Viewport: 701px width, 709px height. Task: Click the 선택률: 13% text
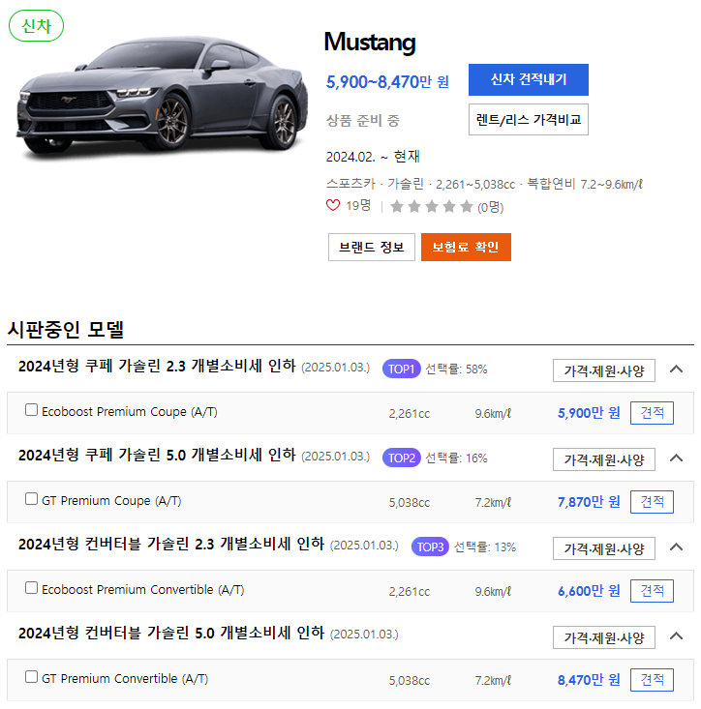(485, 547)
